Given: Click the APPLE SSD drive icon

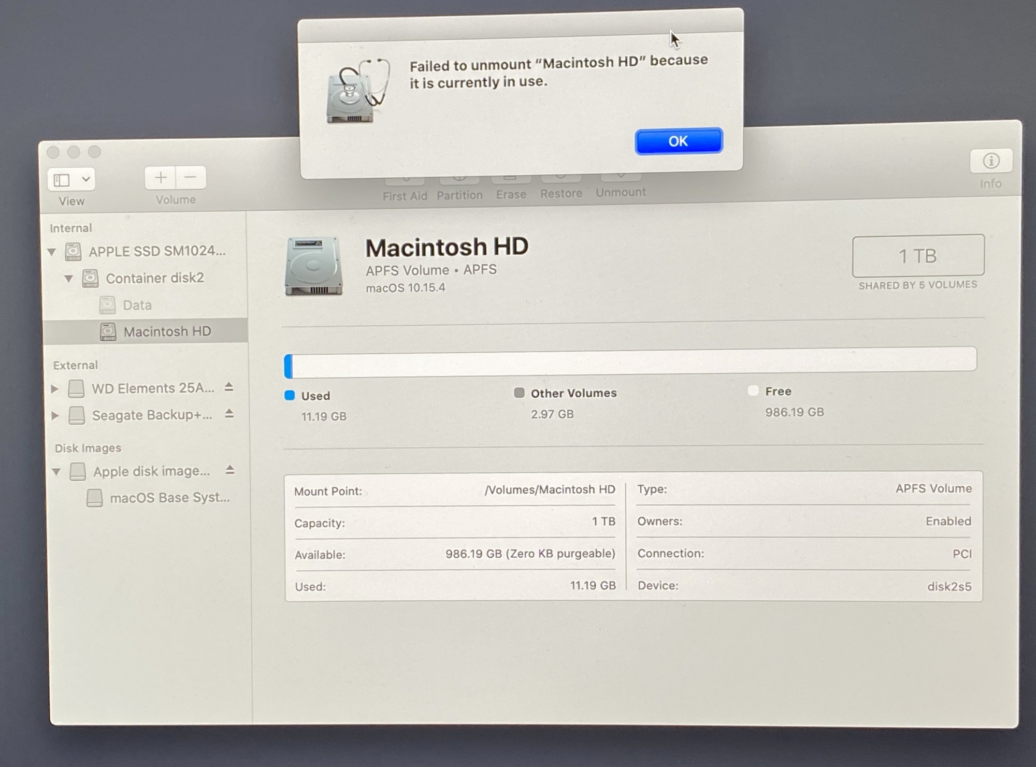Looking at the screenshot, I should tap(73, 252).
